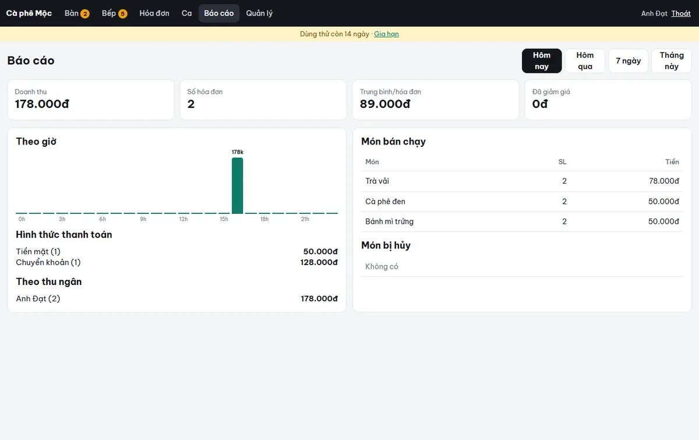Click the Anh Đạt user name in header
Screen dimensions: 699x440
pos(654,13)
